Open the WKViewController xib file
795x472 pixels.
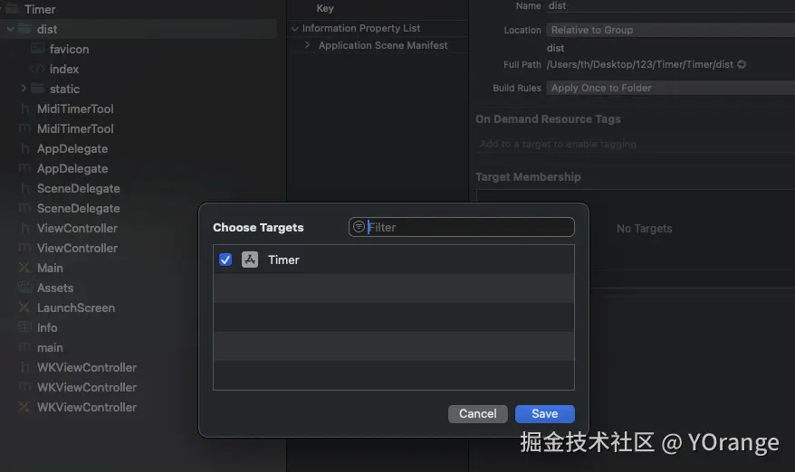(x=86, y=407)
